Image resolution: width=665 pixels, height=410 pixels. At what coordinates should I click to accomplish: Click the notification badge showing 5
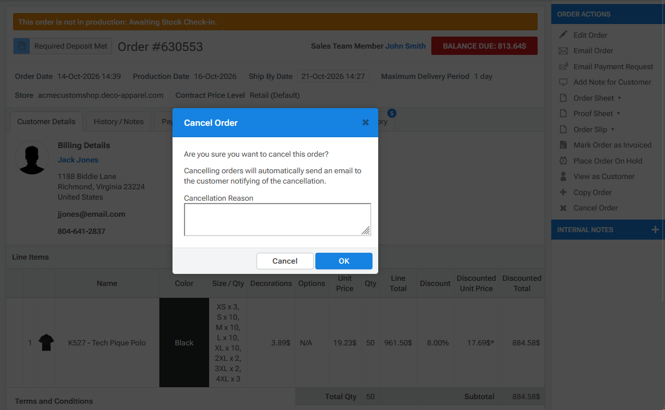(x=391, y=113)
